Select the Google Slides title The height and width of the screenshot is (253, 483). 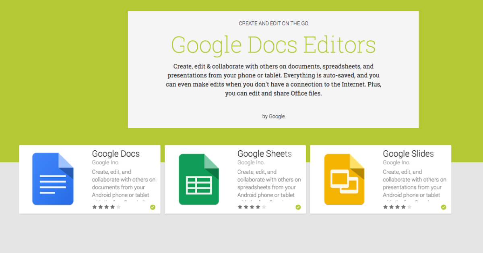(408, 153)
